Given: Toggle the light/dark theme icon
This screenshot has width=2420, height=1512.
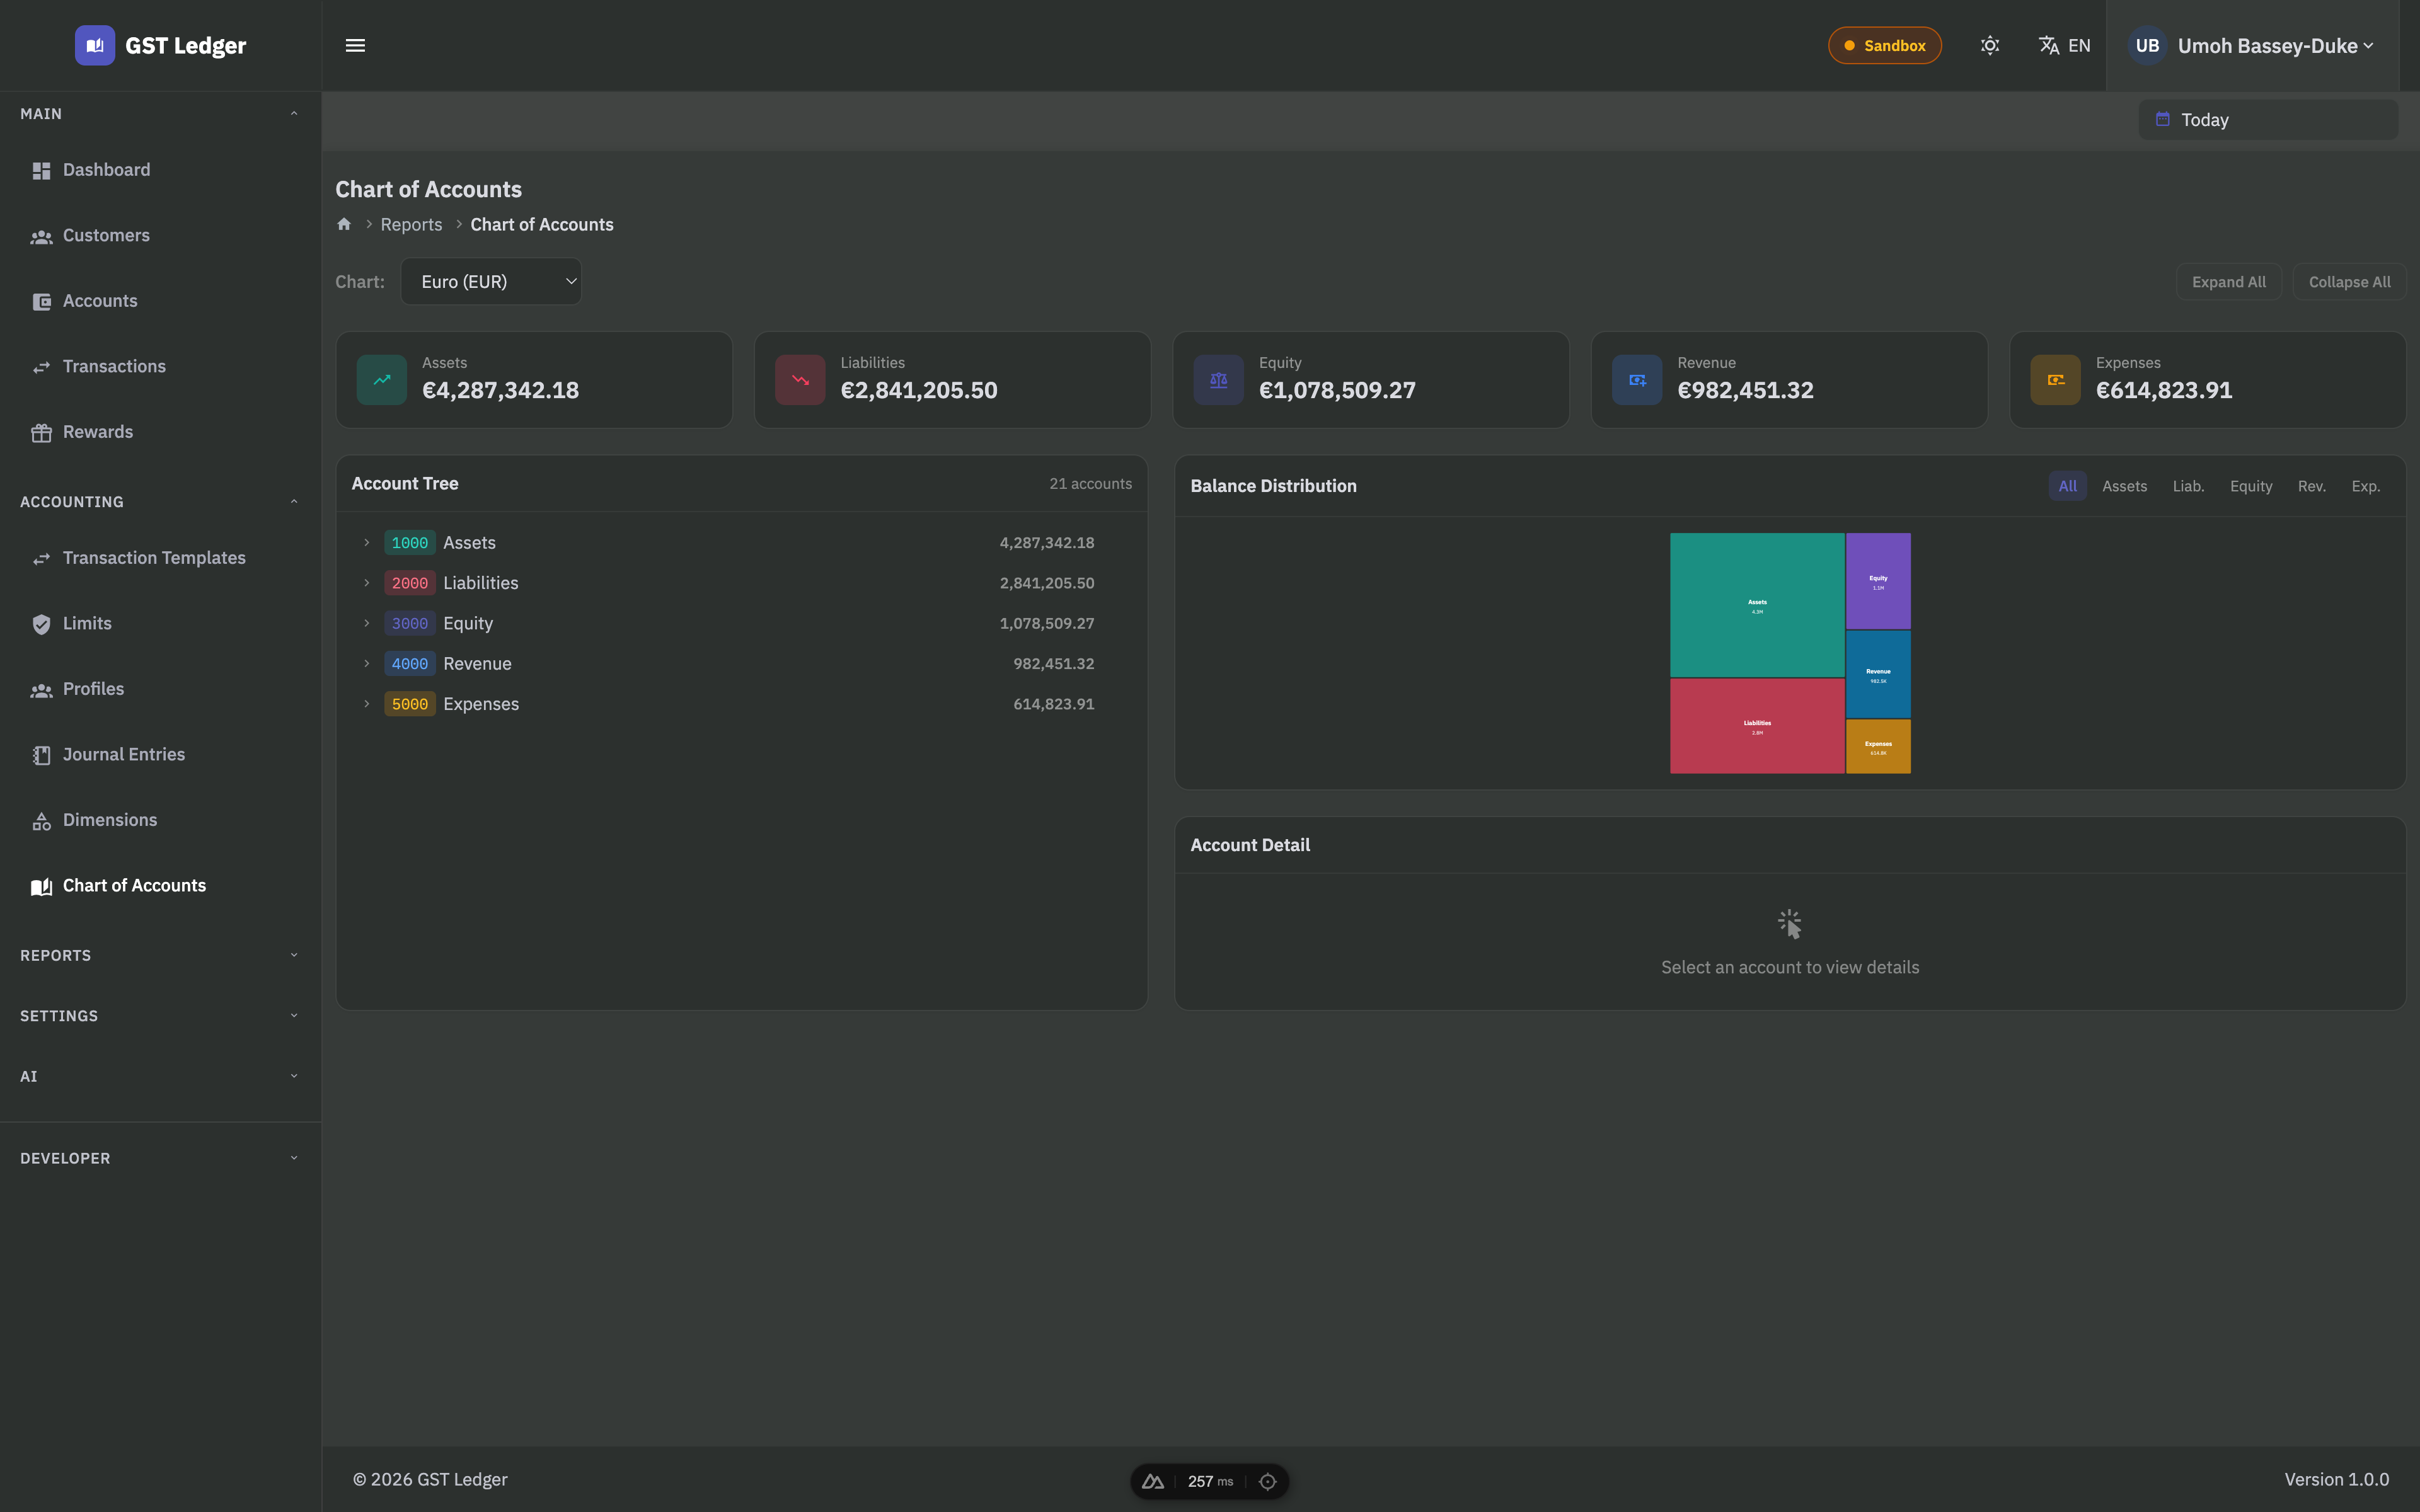Looking at the screenshot, I should point(1990,45).
